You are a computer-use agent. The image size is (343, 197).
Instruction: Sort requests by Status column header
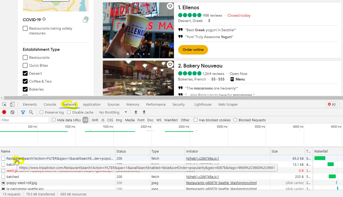(121, 151)
